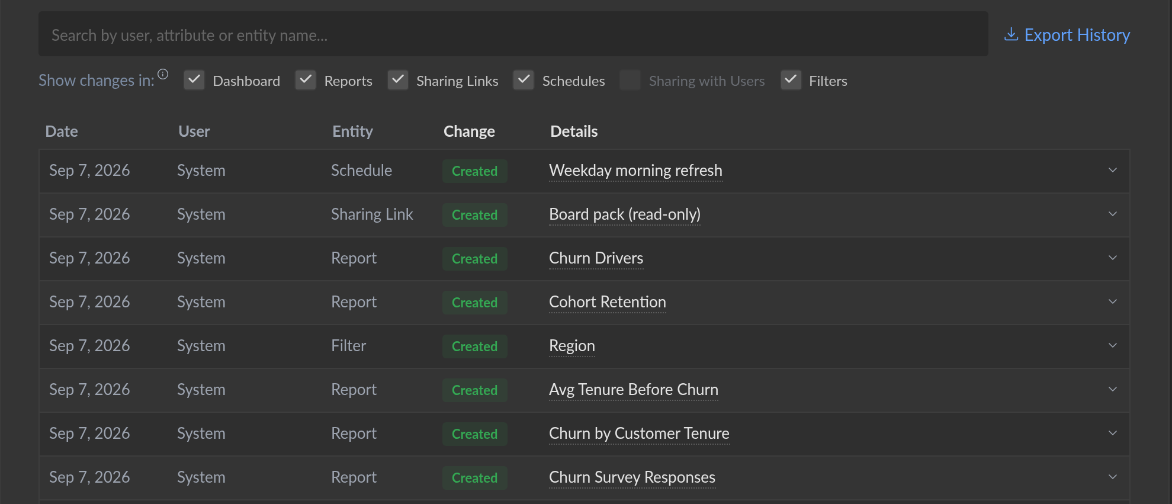Toggle the Filters checkbox

791,80
